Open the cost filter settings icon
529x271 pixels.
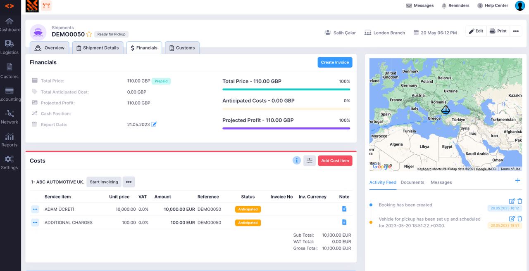309,160
